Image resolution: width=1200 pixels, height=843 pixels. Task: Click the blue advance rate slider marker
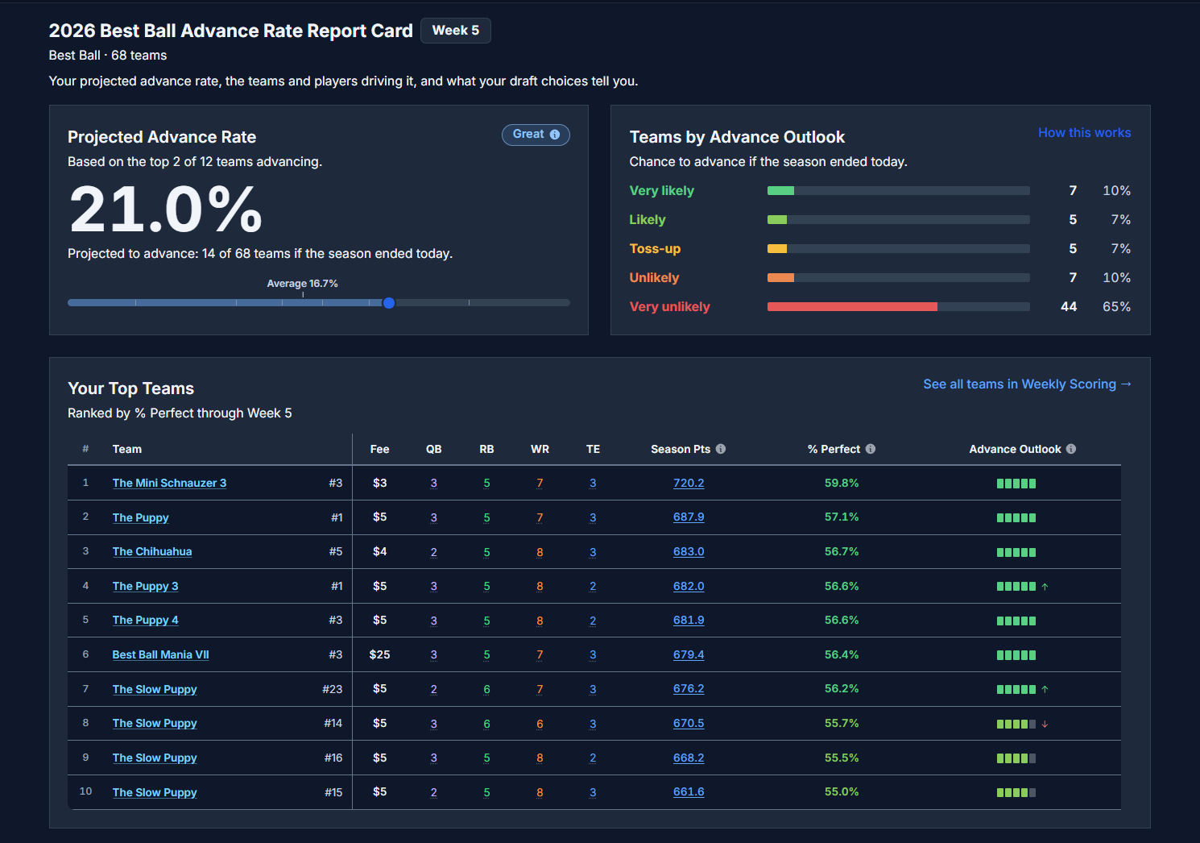pos(389,303)
